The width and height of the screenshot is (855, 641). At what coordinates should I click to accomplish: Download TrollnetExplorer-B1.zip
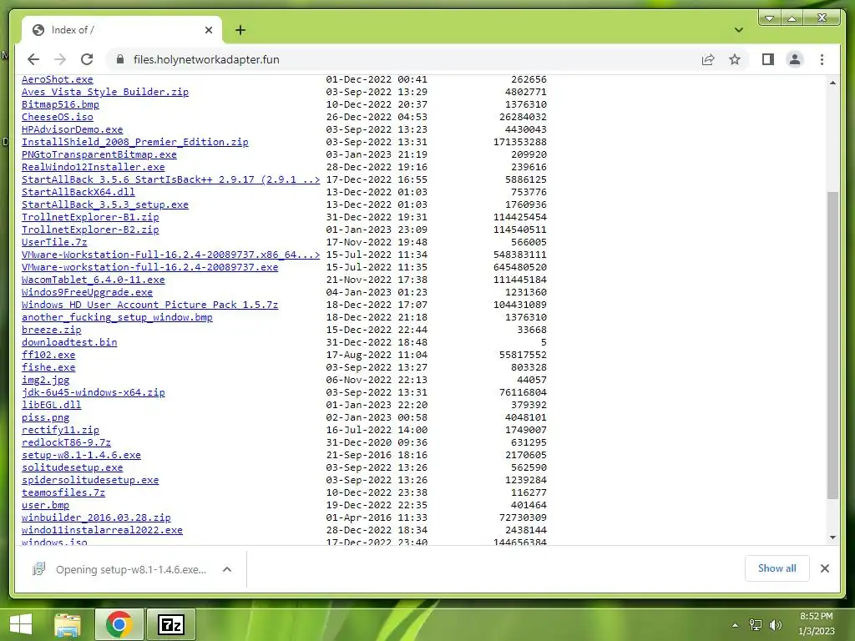click(90, 217)
